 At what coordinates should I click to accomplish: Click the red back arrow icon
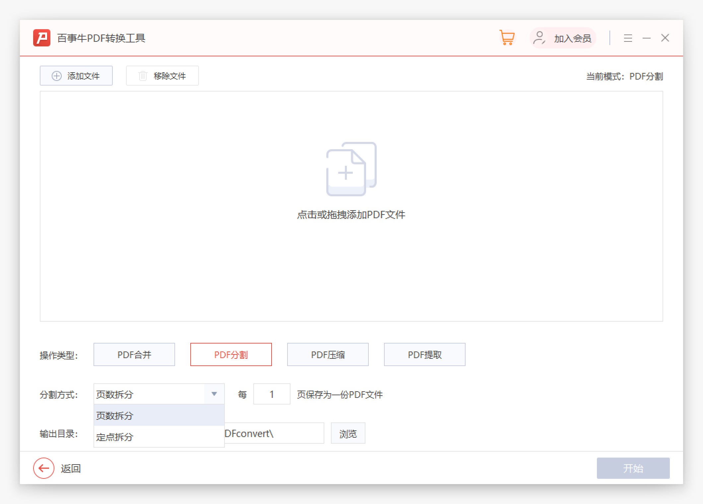click(44, 468)
